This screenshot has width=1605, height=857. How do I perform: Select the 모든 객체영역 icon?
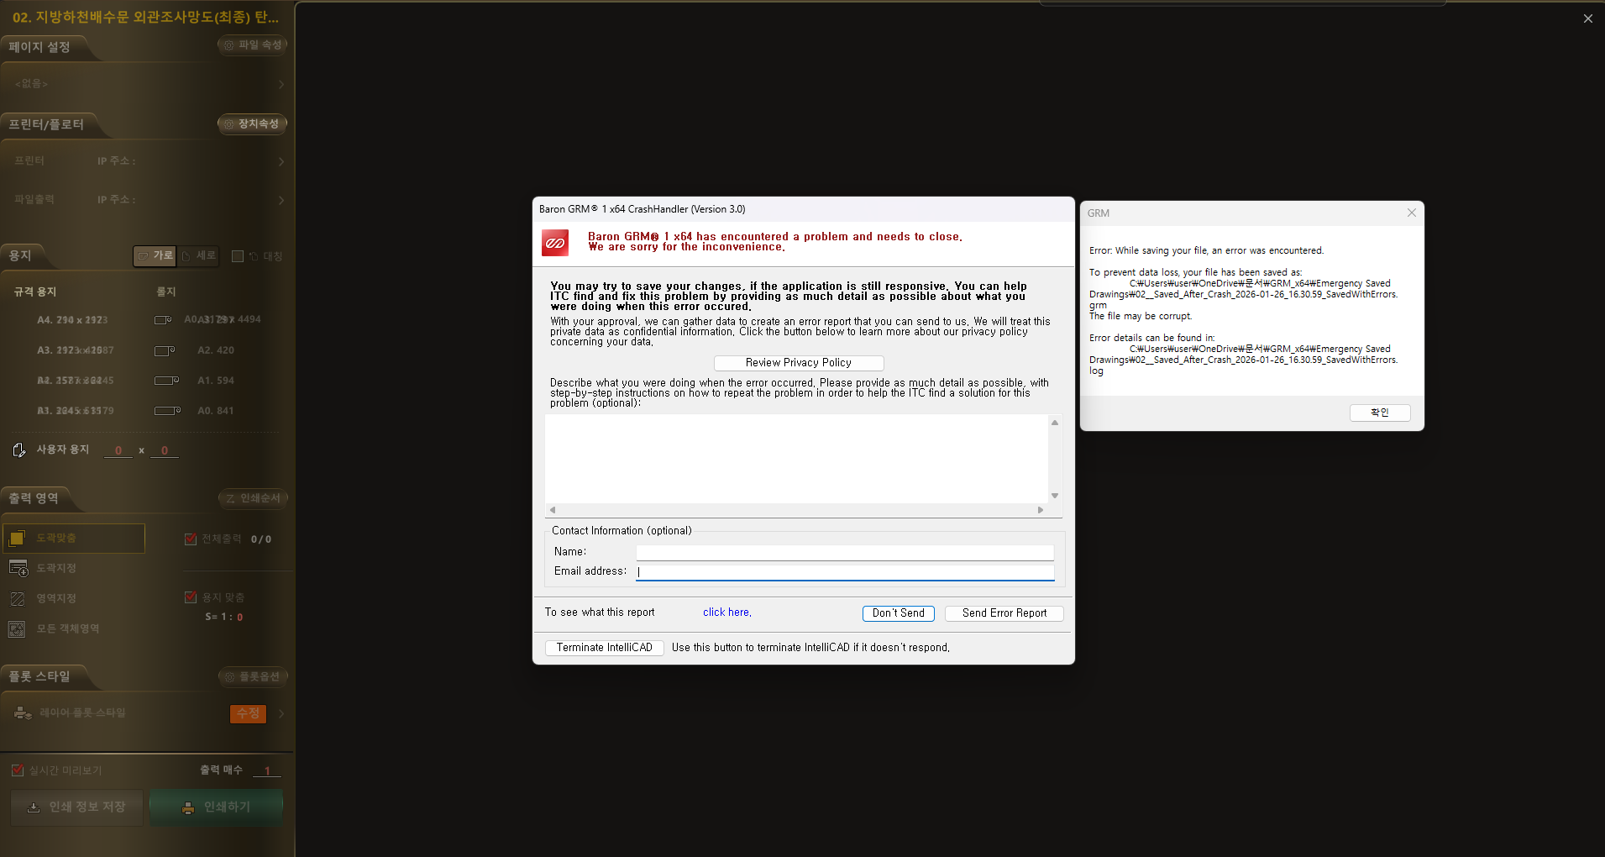(17, 629)
